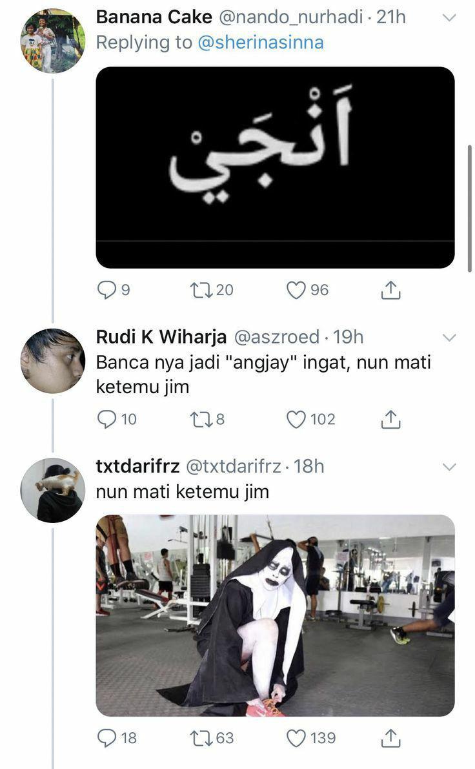
Task: Share Rudi K Wiharja's tweet
Action: click(x=390, y=419)
